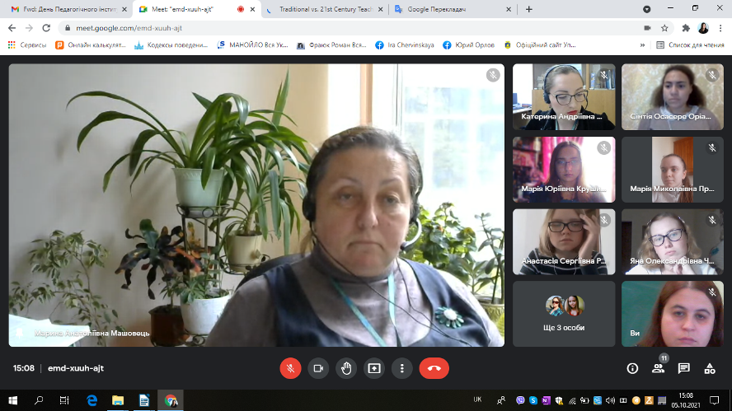Viewport: 732px width, 411px height.
Task: Toggle the microphone mute button
Action: click(x=290, y=368)
